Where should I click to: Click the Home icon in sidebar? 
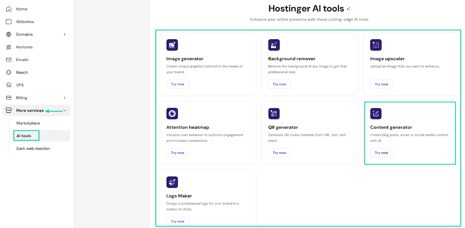(9, 9)
